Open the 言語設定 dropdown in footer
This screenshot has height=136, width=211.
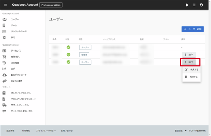[180, 131]
